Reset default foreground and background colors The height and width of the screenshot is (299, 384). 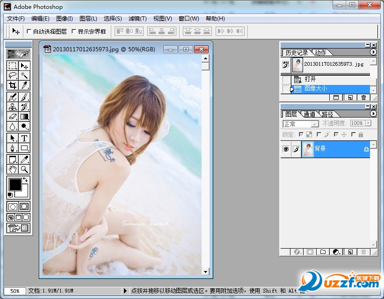point(10,195)
